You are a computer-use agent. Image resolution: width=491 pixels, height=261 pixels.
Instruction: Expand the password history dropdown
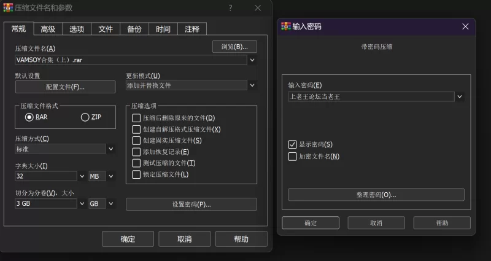pos(459,96)
